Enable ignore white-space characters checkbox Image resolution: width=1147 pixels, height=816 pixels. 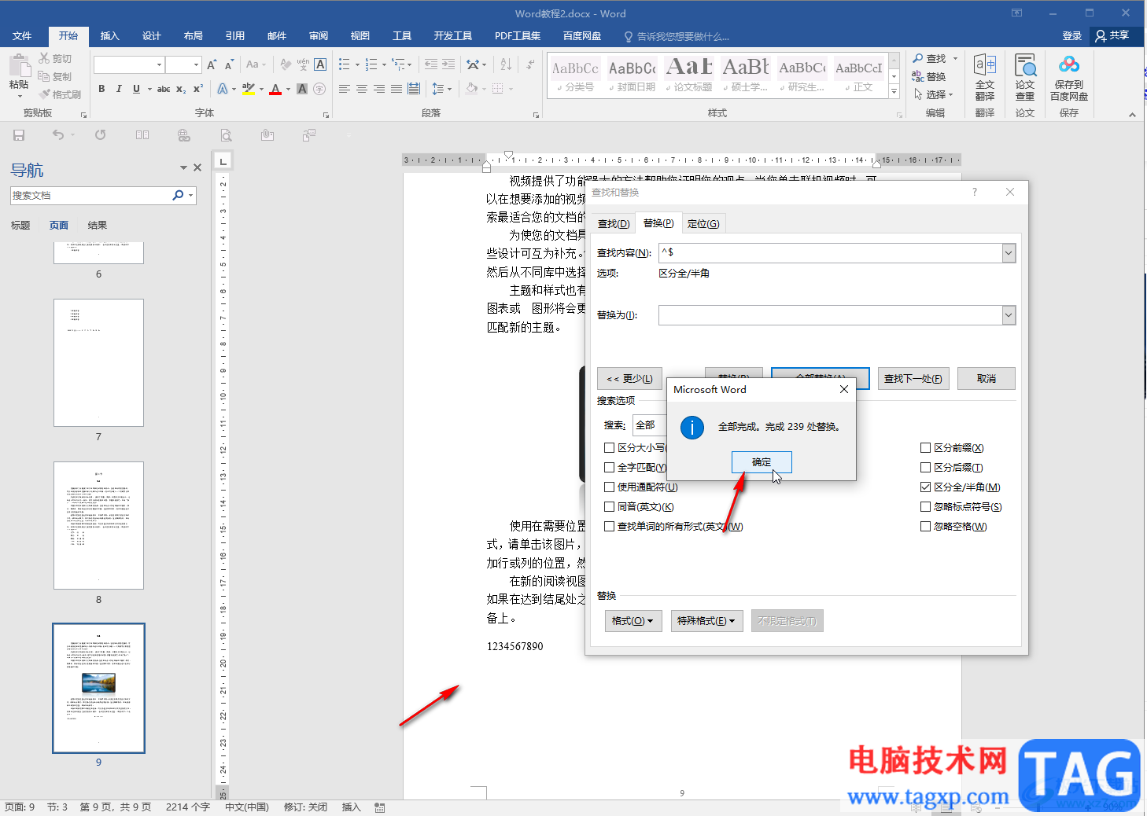click(925, 527)
